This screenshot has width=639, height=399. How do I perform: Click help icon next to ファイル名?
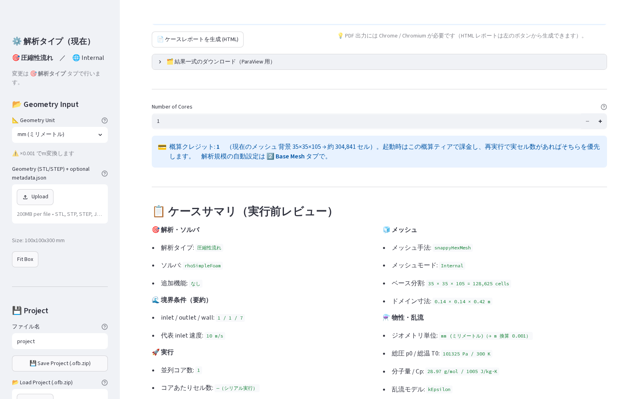105,327
